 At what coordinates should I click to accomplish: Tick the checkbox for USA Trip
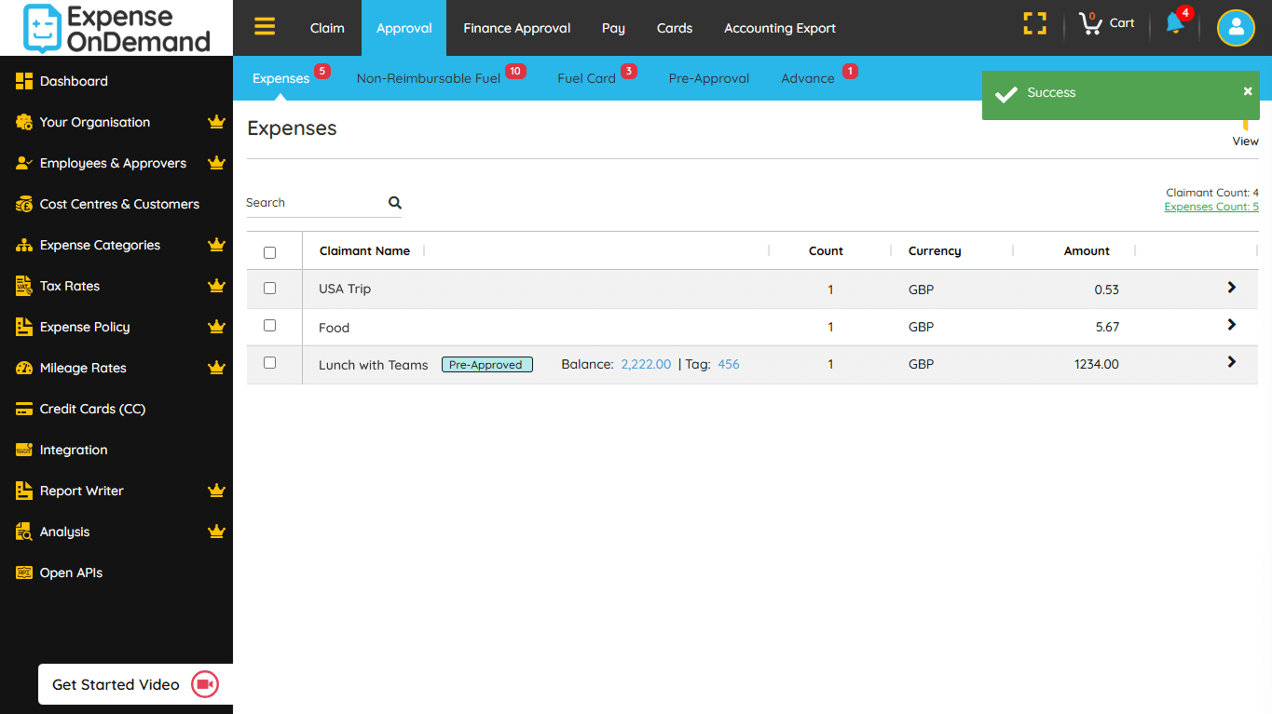(269, 289)
